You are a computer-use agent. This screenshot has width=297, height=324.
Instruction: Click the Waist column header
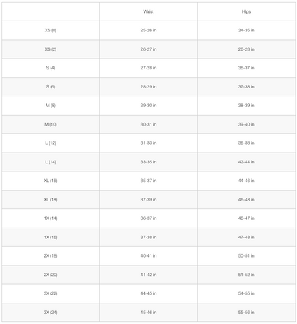[148, 11]
